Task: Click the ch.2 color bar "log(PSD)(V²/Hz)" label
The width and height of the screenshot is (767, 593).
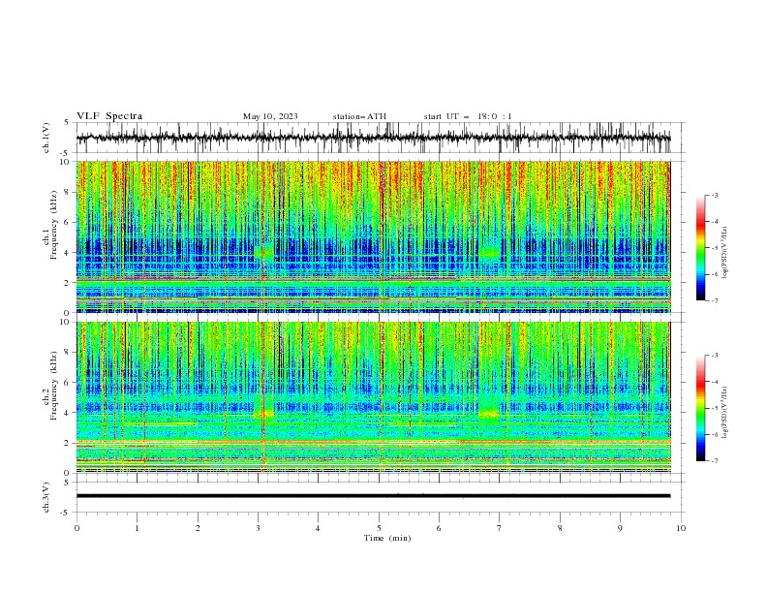Action: [725, 413]
